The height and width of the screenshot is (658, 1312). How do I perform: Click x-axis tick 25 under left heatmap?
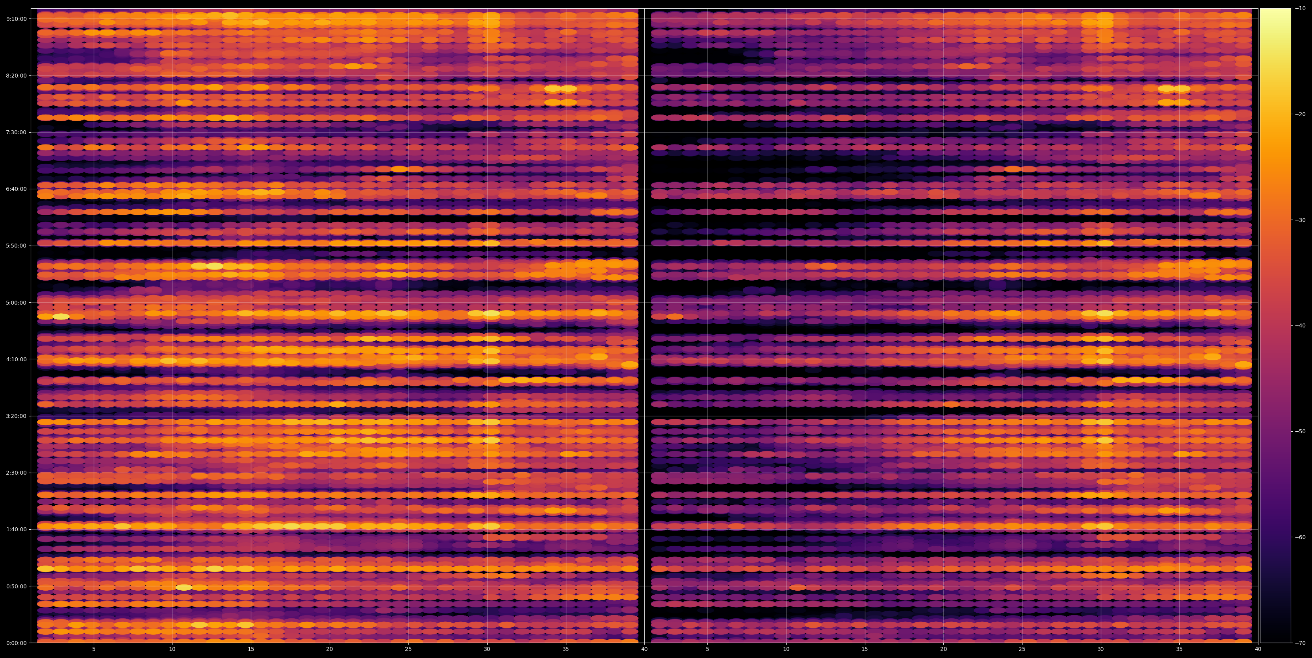(408, 649)
